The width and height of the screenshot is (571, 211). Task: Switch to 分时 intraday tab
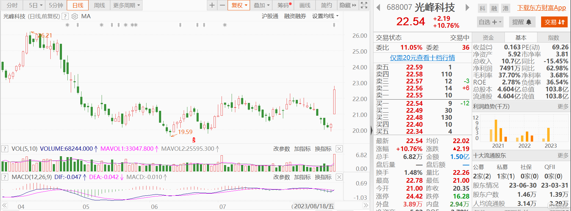pyautogui.click(x=12, y=5)
